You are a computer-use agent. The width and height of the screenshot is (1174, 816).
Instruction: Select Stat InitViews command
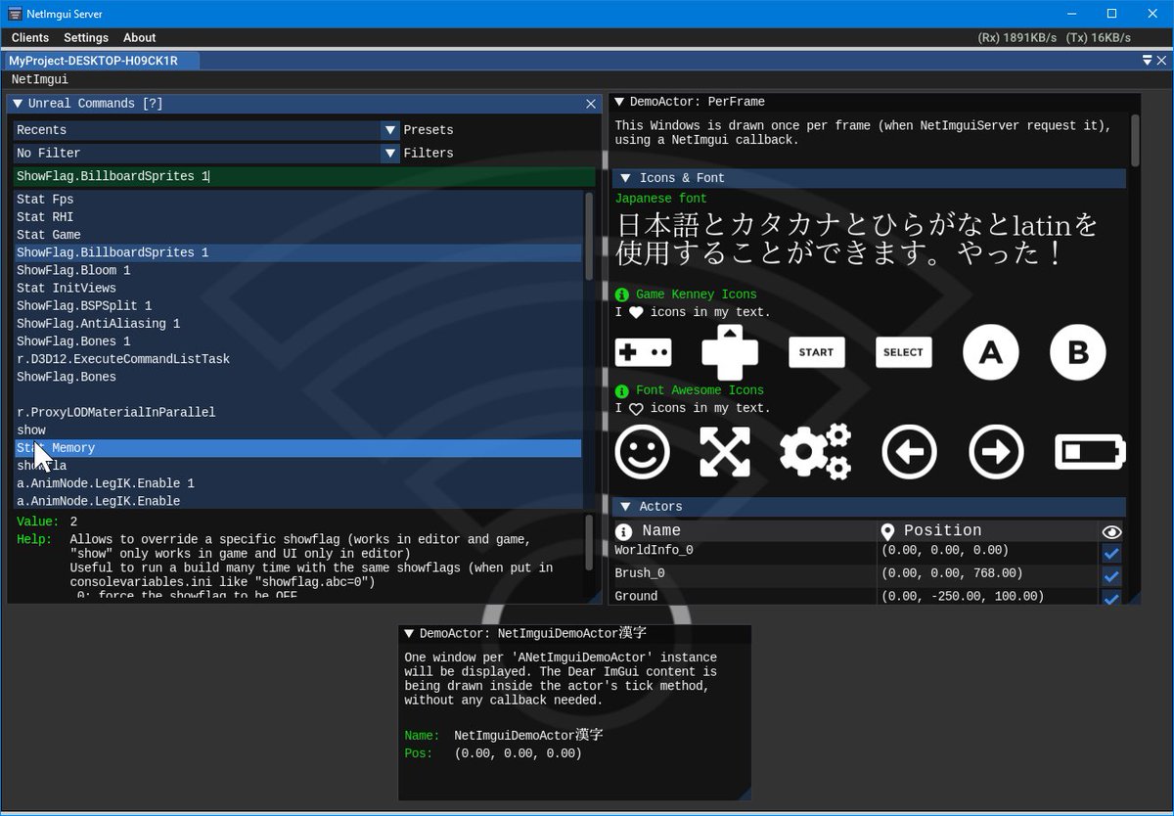298,289
